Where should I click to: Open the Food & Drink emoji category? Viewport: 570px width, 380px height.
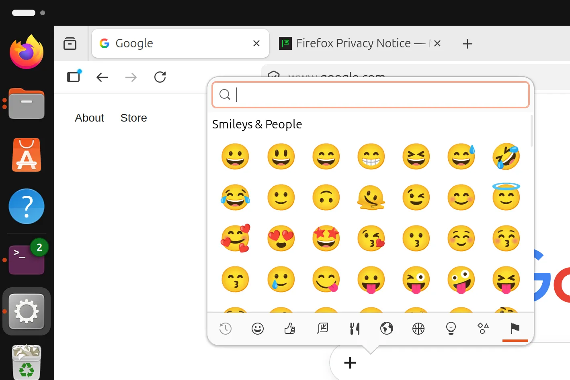click(x=354, y=329)
